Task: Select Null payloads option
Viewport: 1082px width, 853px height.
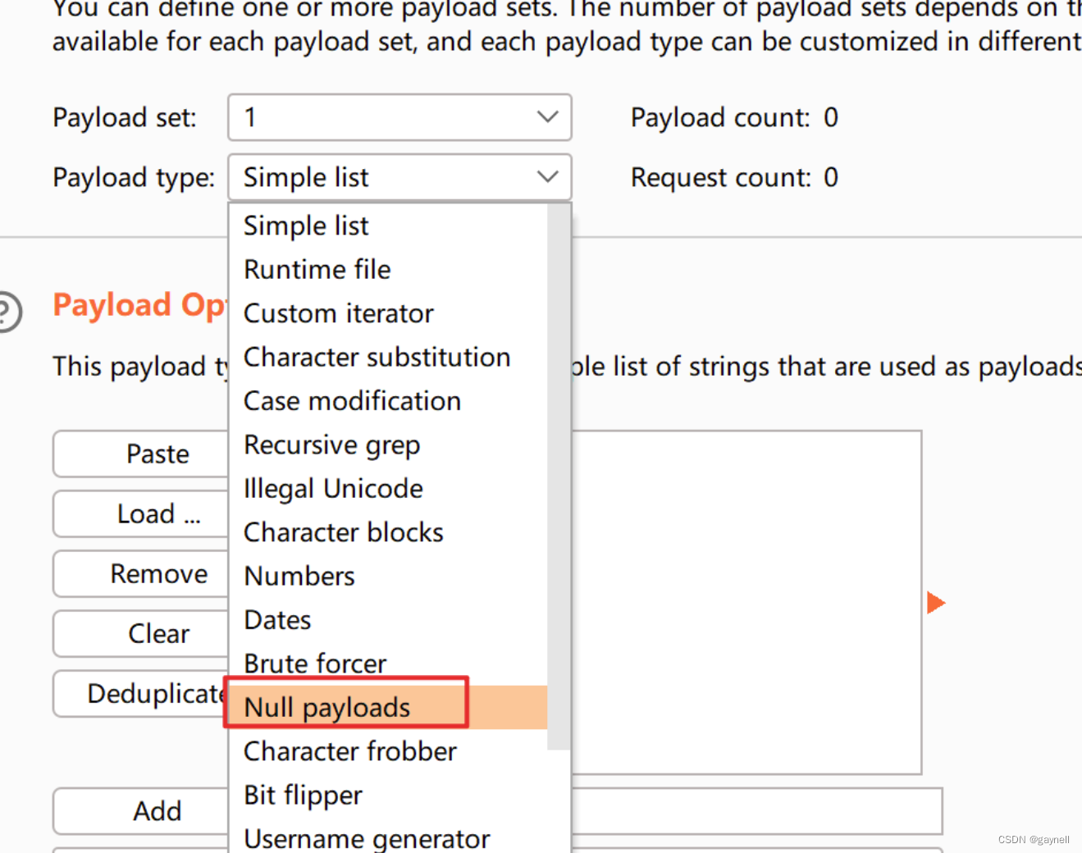Action: tap(387, 707)
